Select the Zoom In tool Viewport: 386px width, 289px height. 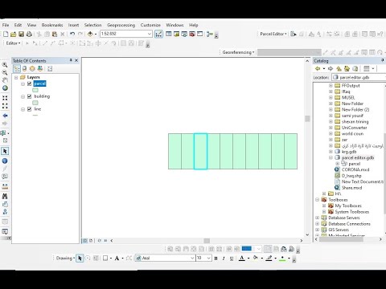point(5,64)
